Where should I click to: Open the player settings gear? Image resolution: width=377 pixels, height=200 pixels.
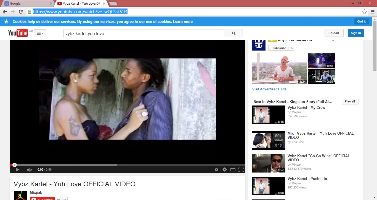point(225,170)
